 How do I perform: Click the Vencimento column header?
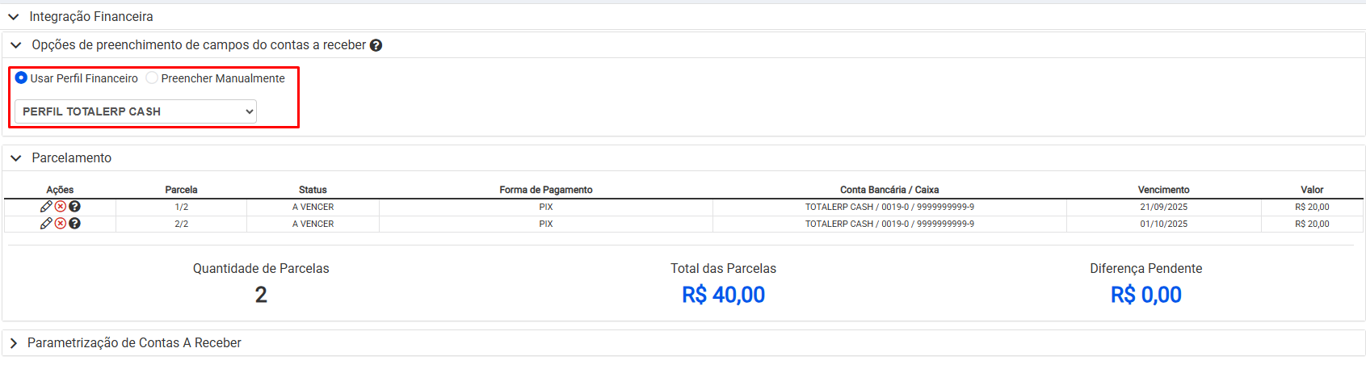(x=1163, y=190)
